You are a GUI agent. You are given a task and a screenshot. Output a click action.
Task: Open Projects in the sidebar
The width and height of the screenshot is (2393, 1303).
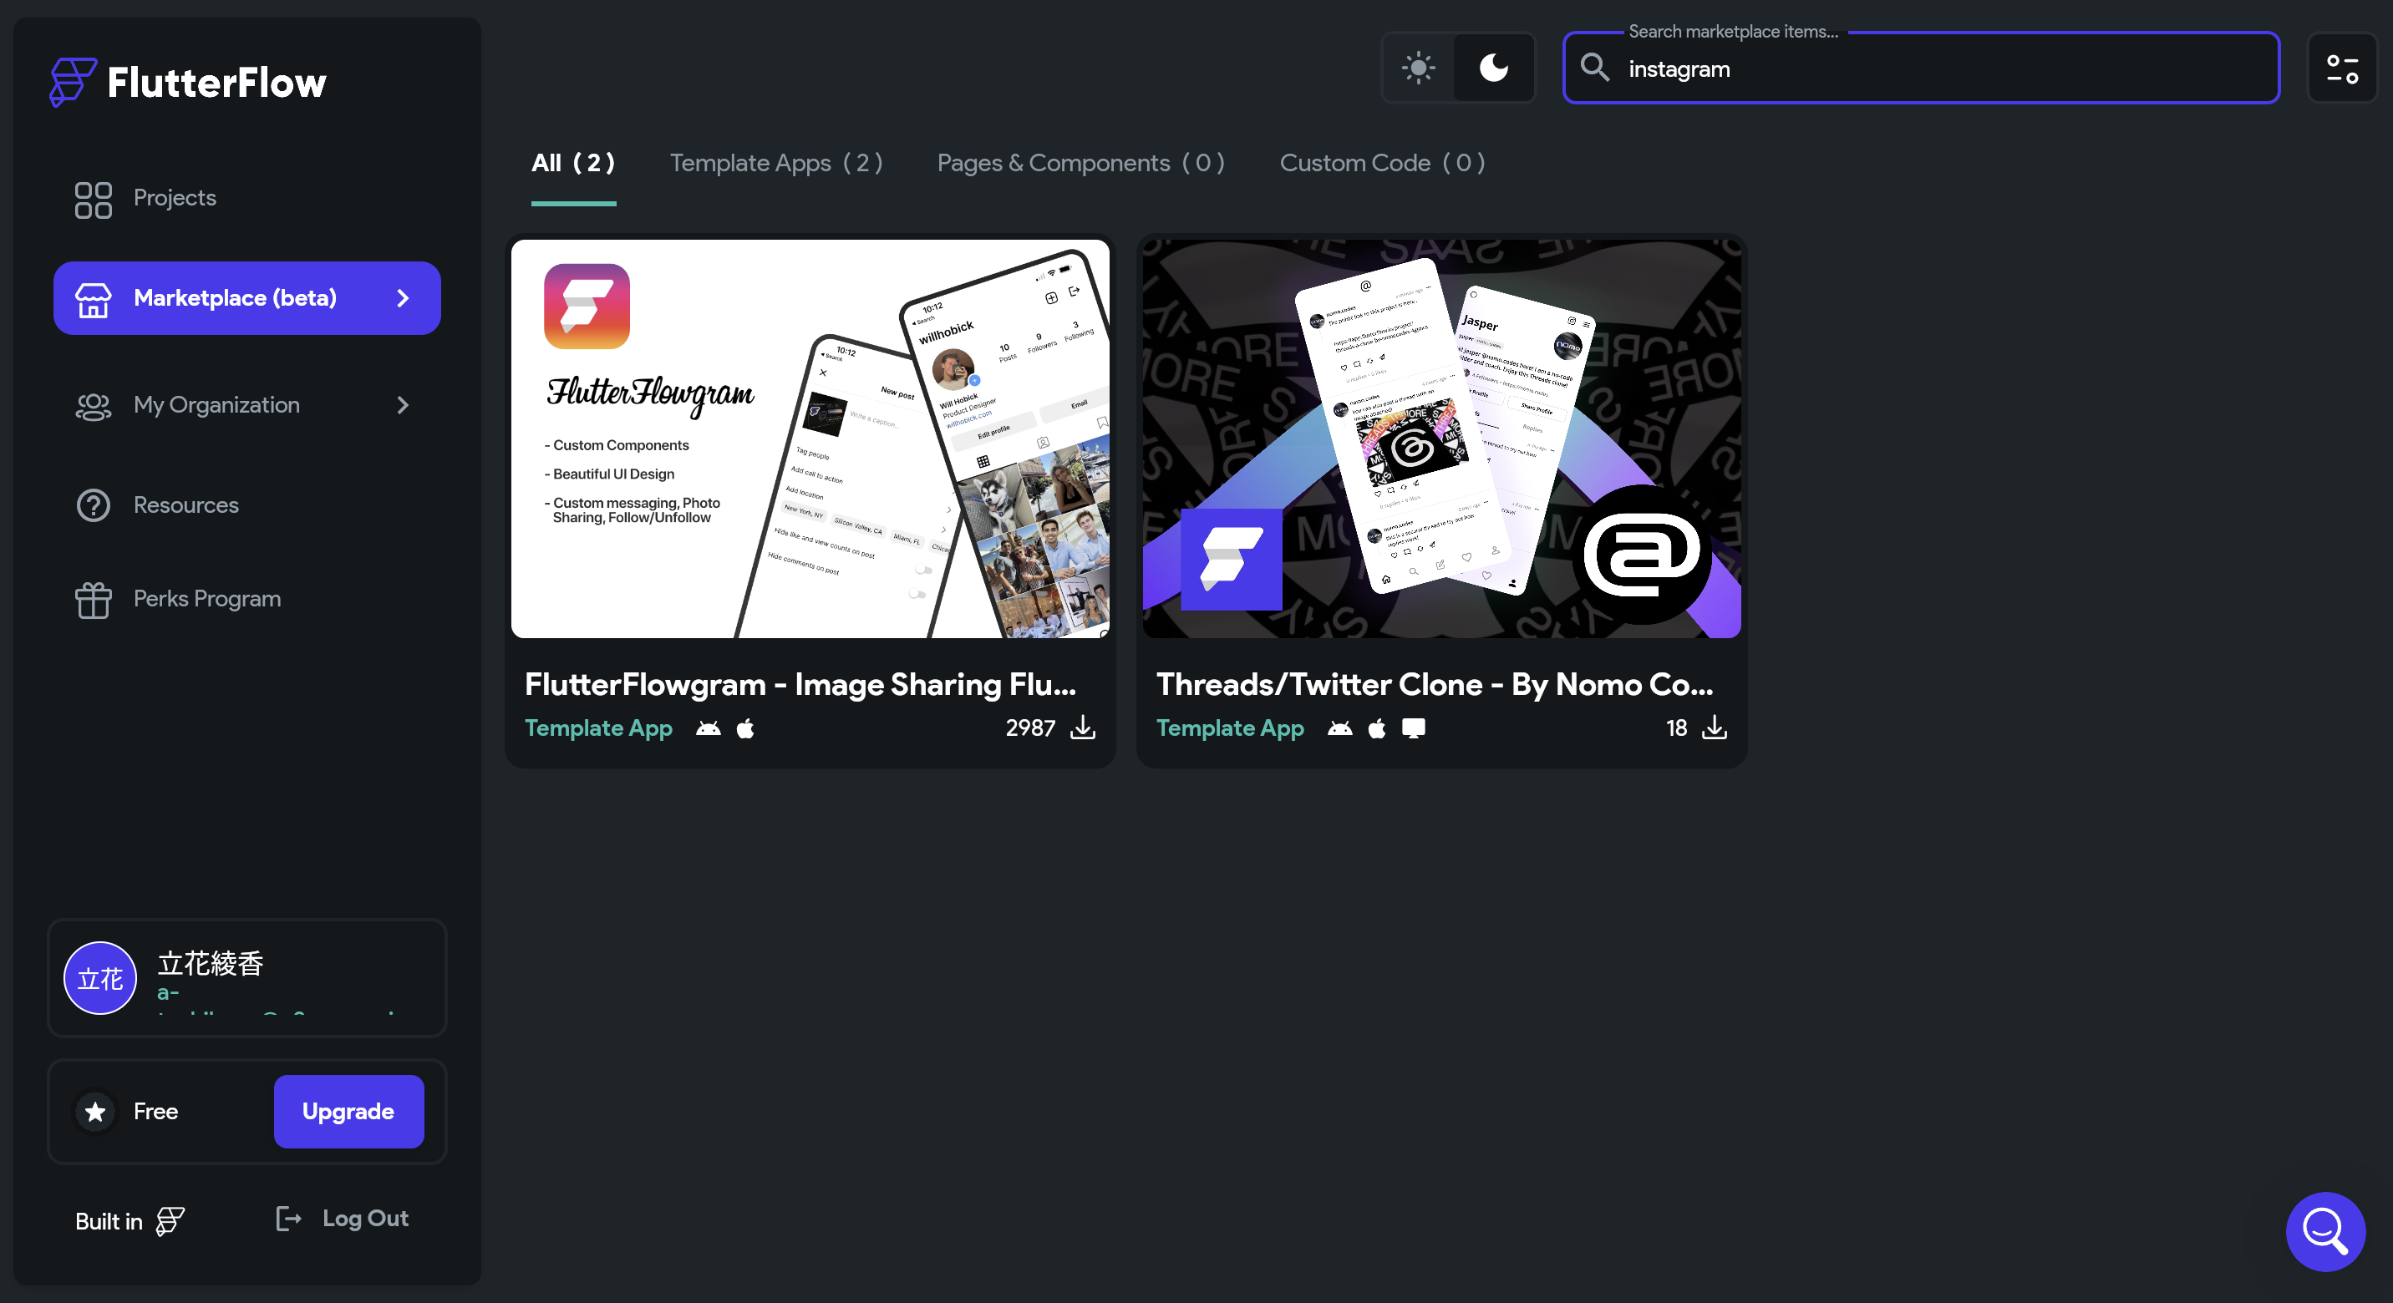pyautogui.click(x=247, y=199)
